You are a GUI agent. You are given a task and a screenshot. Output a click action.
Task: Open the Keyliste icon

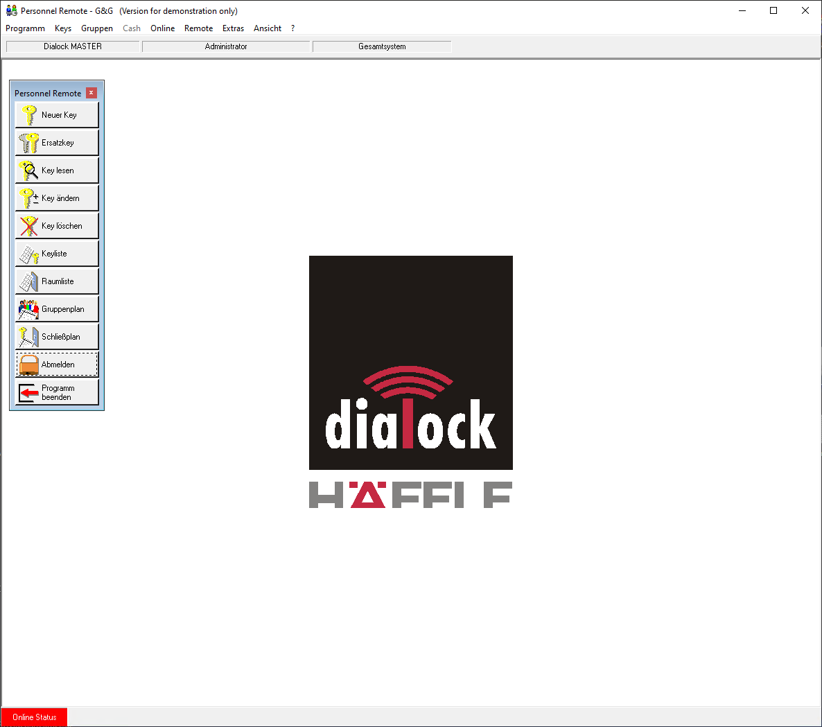tap(28, 254)
